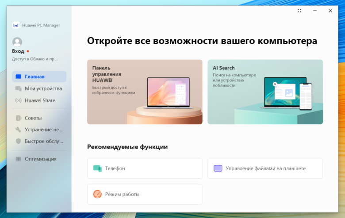Viewport: 345px width, 218px height.
Task: Click the pink laptop illustration thumbnail
Action: pyautogui.click(x=169, y=93)
